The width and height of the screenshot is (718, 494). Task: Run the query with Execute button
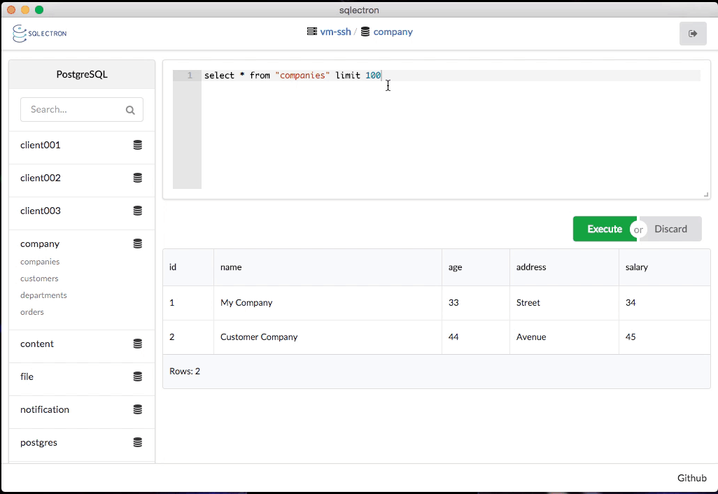coord(604,229)
